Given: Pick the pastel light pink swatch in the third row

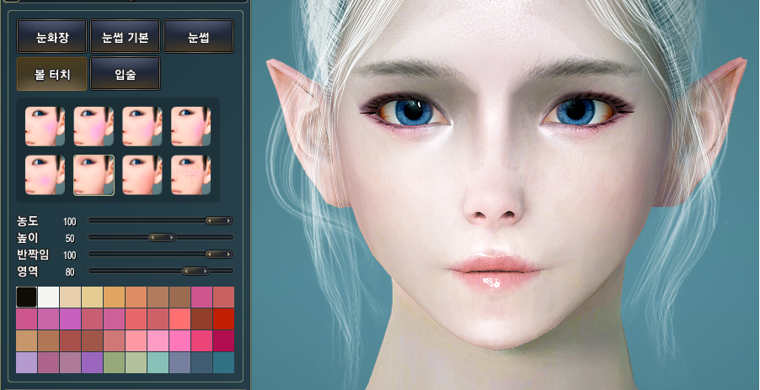Looking at the screenshot, I should click(158, 340).
